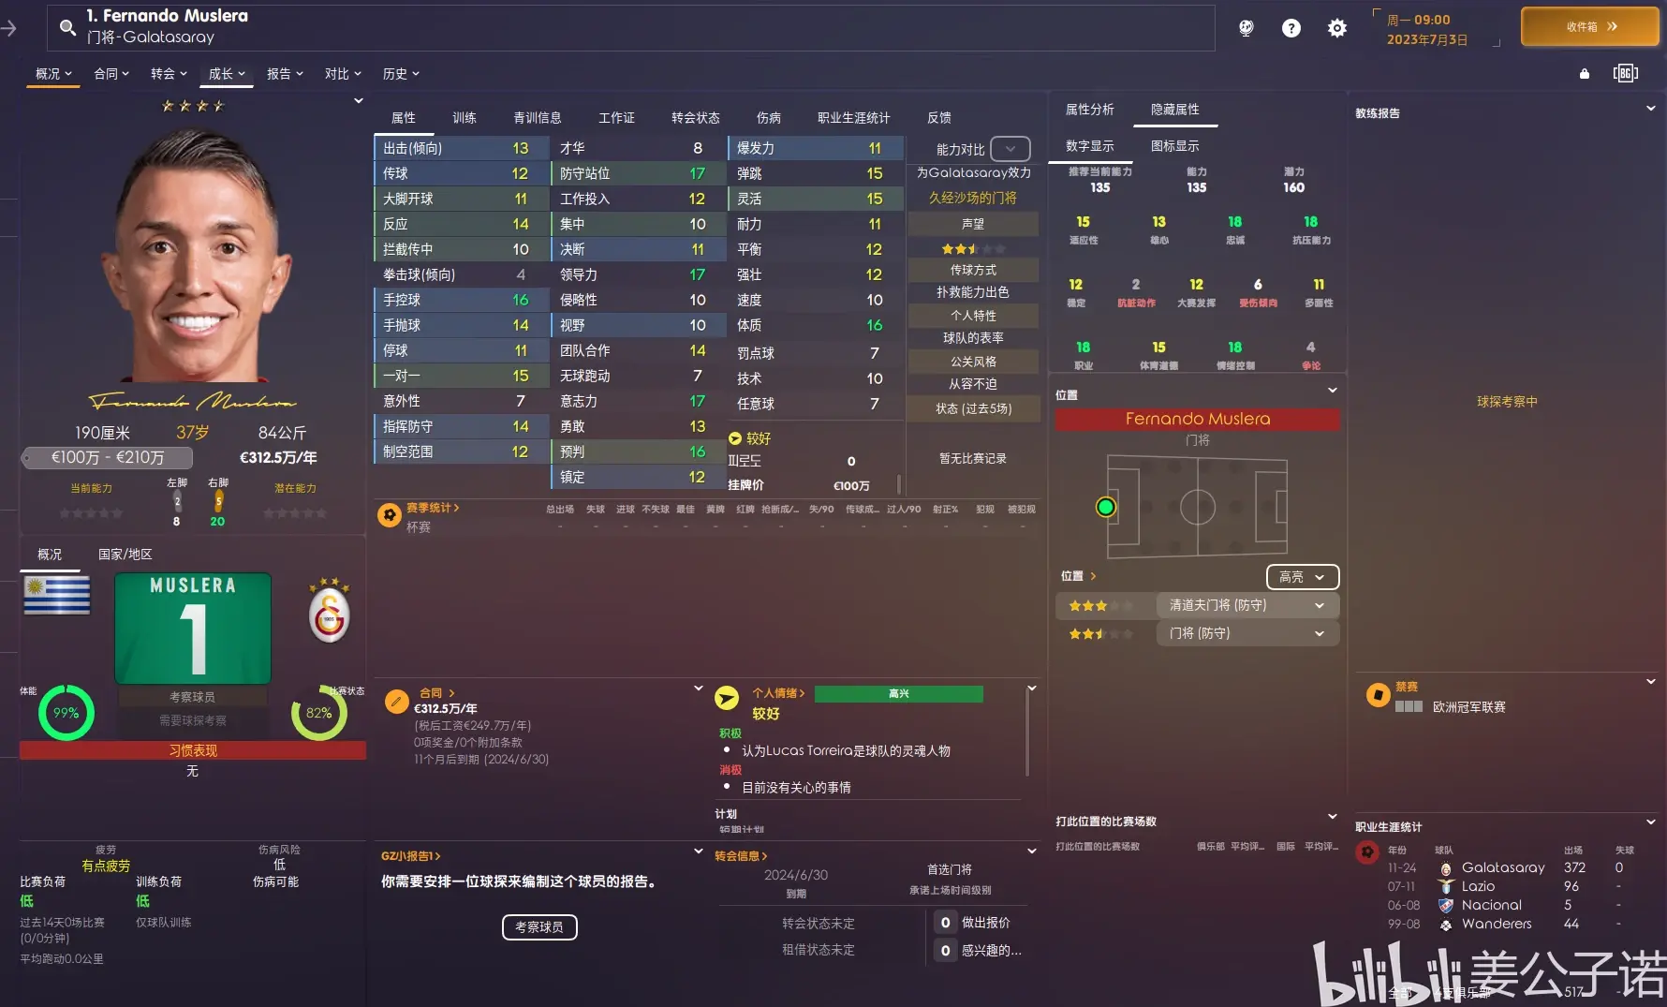Viewport: 1667px width, 1007px height.
Task: Click the €100万 - €210万 value bar
Action: tap(108, 457)
